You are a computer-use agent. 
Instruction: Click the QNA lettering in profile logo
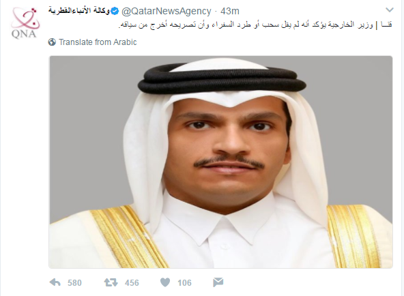click(x=24, y=34)
